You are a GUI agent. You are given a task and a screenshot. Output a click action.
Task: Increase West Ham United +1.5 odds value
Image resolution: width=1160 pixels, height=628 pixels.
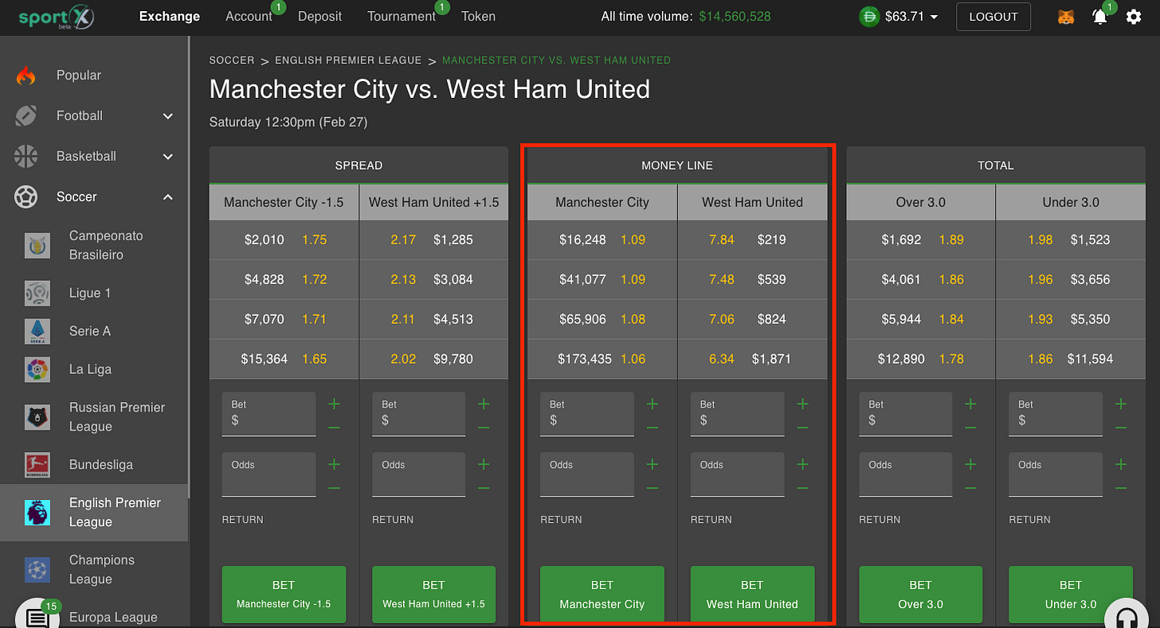(x=484, y=465)
